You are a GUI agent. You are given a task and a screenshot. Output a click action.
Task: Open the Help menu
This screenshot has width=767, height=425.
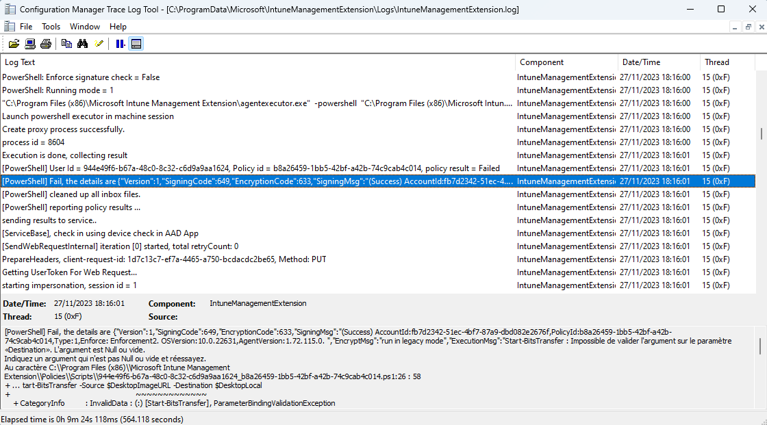pyautogui.click(x=118, y=26)
